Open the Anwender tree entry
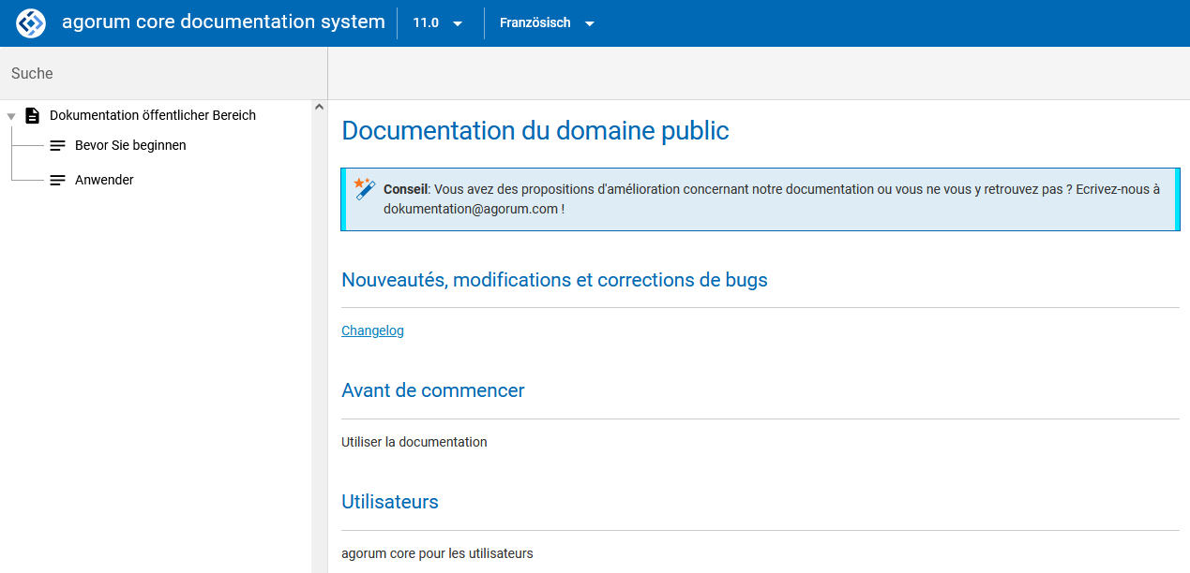Screen dimensions: 1190x573 [x=104, y=180]
